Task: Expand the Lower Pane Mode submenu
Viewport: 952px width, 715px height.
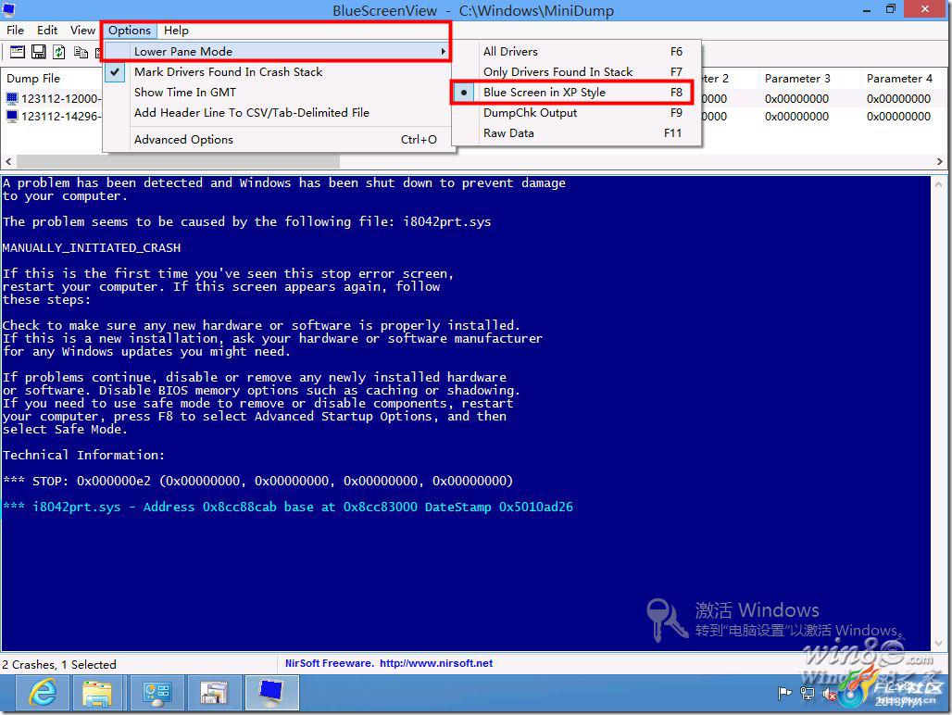Action: coord(279,52)
